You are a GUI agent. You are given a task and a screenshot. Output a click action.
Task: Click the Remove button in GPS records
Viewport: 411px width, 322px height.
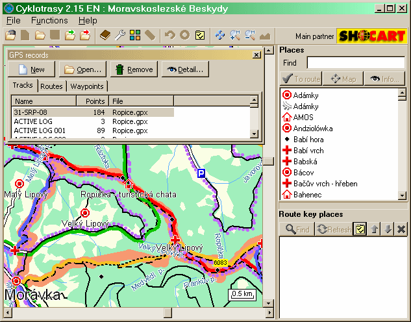133,69
